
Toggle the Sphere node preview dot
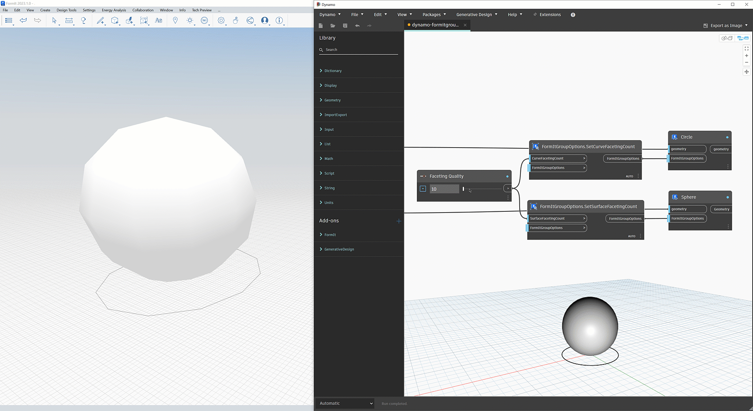[728, 197]
